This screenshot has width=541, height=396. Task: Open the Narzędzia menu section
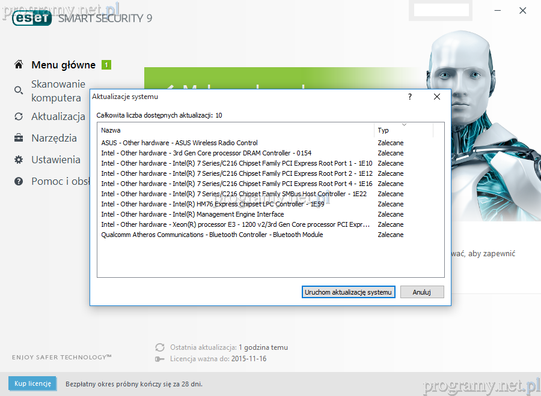click(x=54, y=138)
